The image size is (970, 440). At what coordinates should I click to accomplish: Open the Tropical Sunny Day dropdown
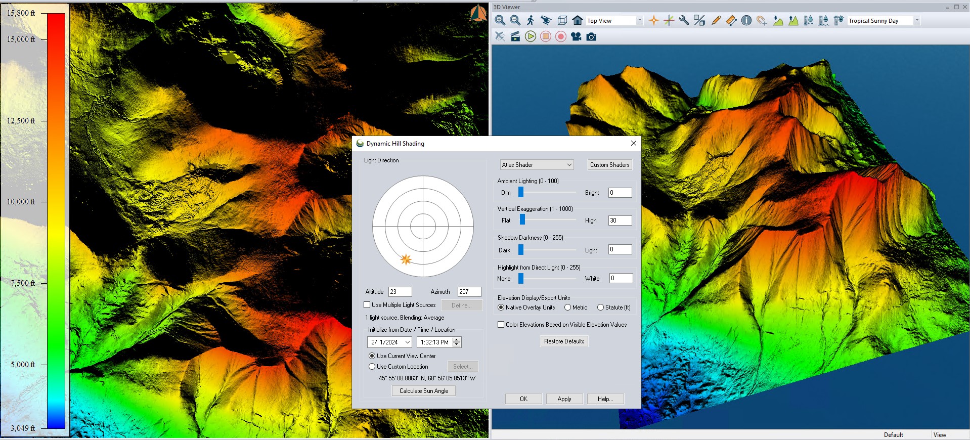click(916, 21)
